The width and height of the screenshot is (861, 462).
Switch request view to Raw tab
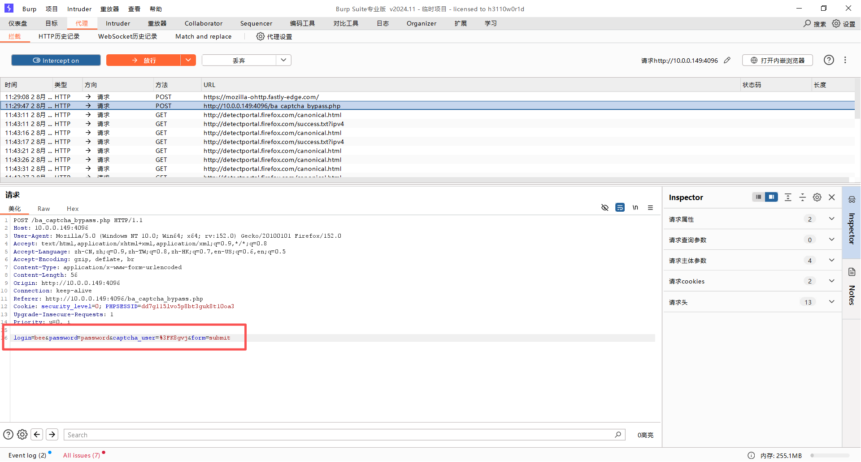click(43, 209)
